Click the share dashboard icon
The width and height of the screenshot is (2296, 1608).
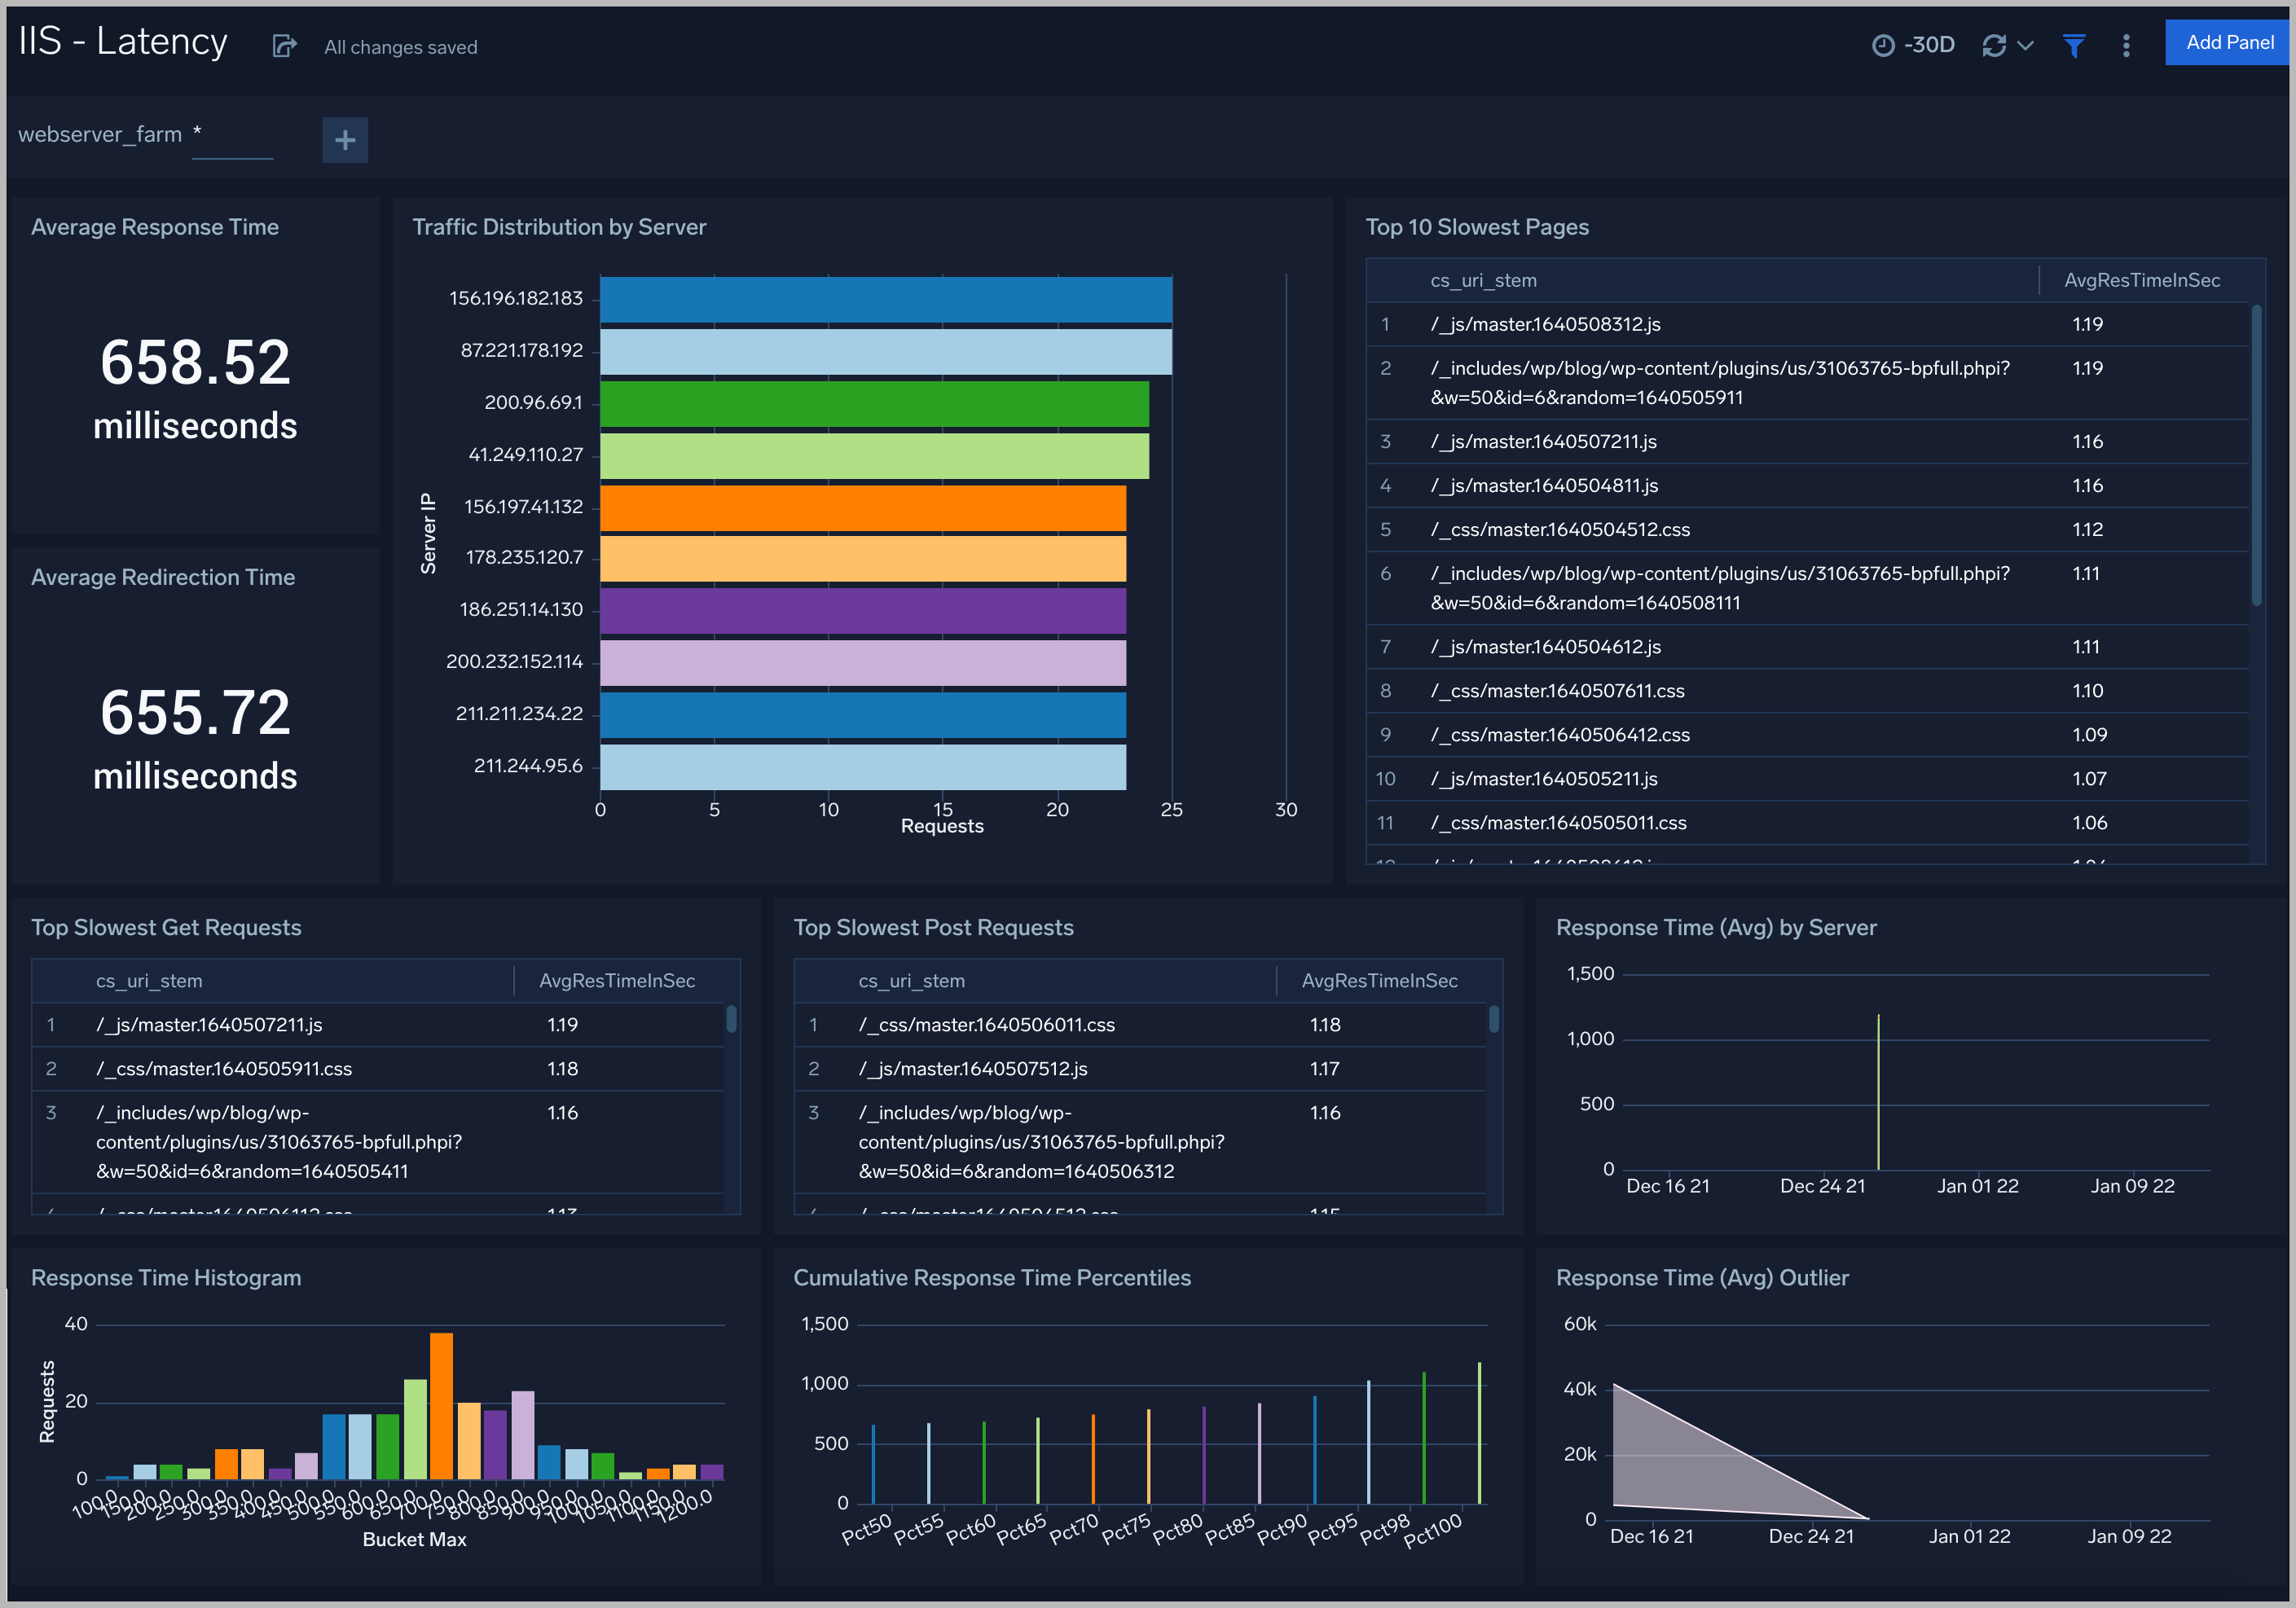(284, 46)
